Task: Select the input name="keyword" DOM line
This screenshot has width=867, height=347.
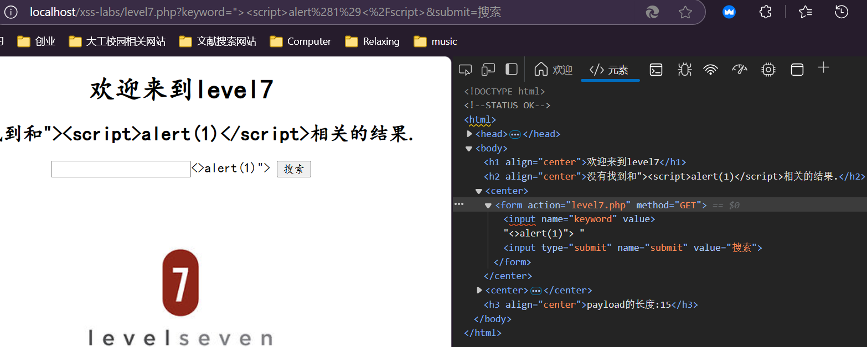Action: tap(579, 219)
